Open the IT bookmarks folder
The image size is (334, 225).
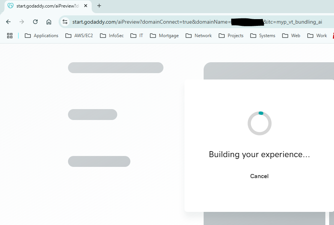[x=136, y=36]
